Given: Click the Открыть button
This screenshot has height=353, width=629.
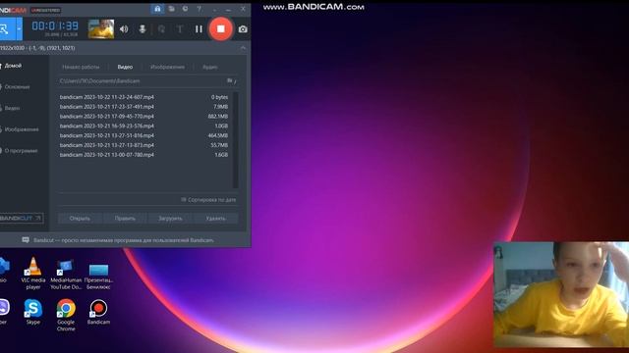Looking at the screenshot, I should click(80, 219).
